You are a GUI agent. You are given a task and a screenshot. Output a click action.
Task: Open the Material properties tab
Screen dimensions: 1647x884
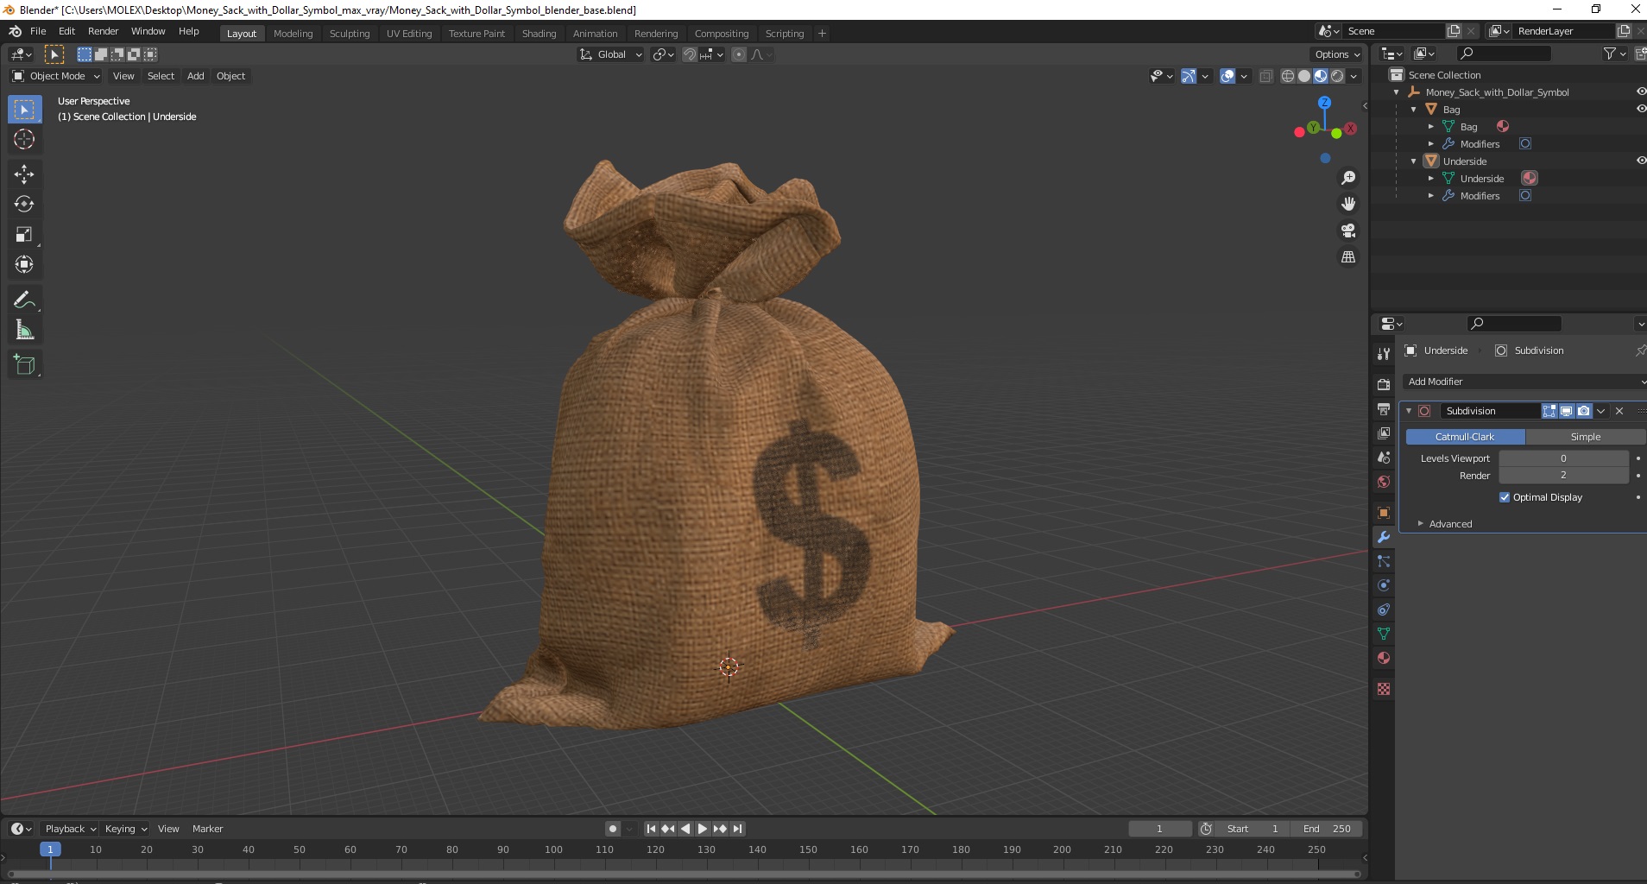[x=1384, y=658]
